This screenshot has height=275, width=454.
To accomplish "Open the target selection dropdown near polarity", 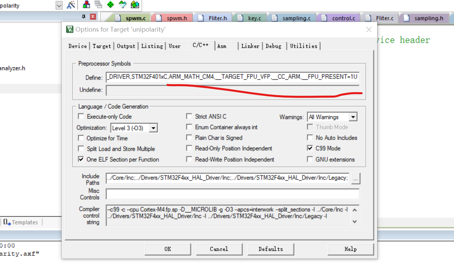I will (x=59, y=5).
